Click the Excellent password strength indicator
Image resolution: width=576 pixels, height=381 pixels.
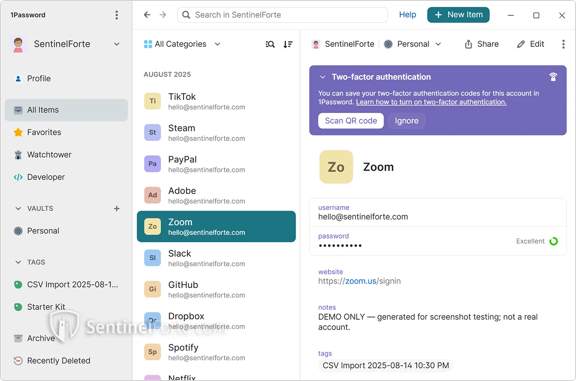[x=537, y=241]
